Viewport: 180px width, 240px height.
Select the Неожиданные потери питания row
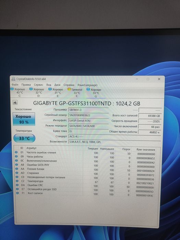[85, 178]
